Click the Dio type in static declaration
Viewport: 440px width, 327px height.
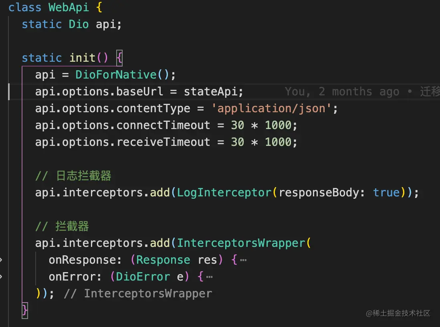79,24
